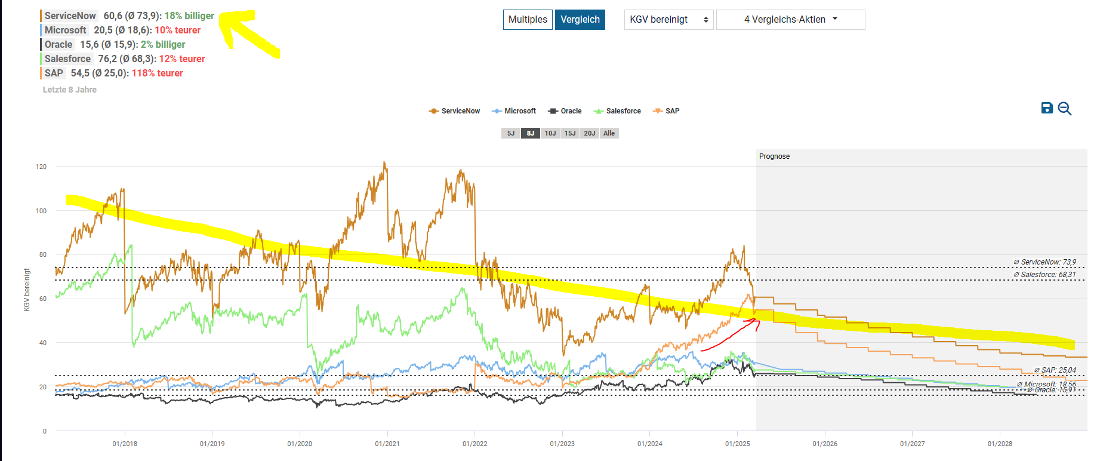Expand the 4 Vergleichs-Aktien dropdown
The image size is (1100, 461).
[790, 20]
